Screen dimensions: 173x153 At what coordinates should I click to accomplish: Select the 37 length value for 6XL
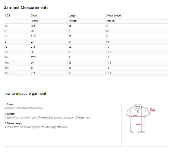[x=70, y=73]
